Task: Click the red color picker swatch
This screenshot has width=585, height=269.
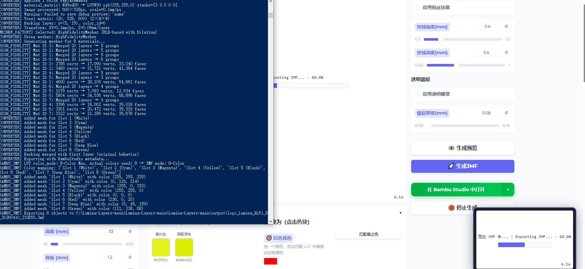Action: pos(271,261)
